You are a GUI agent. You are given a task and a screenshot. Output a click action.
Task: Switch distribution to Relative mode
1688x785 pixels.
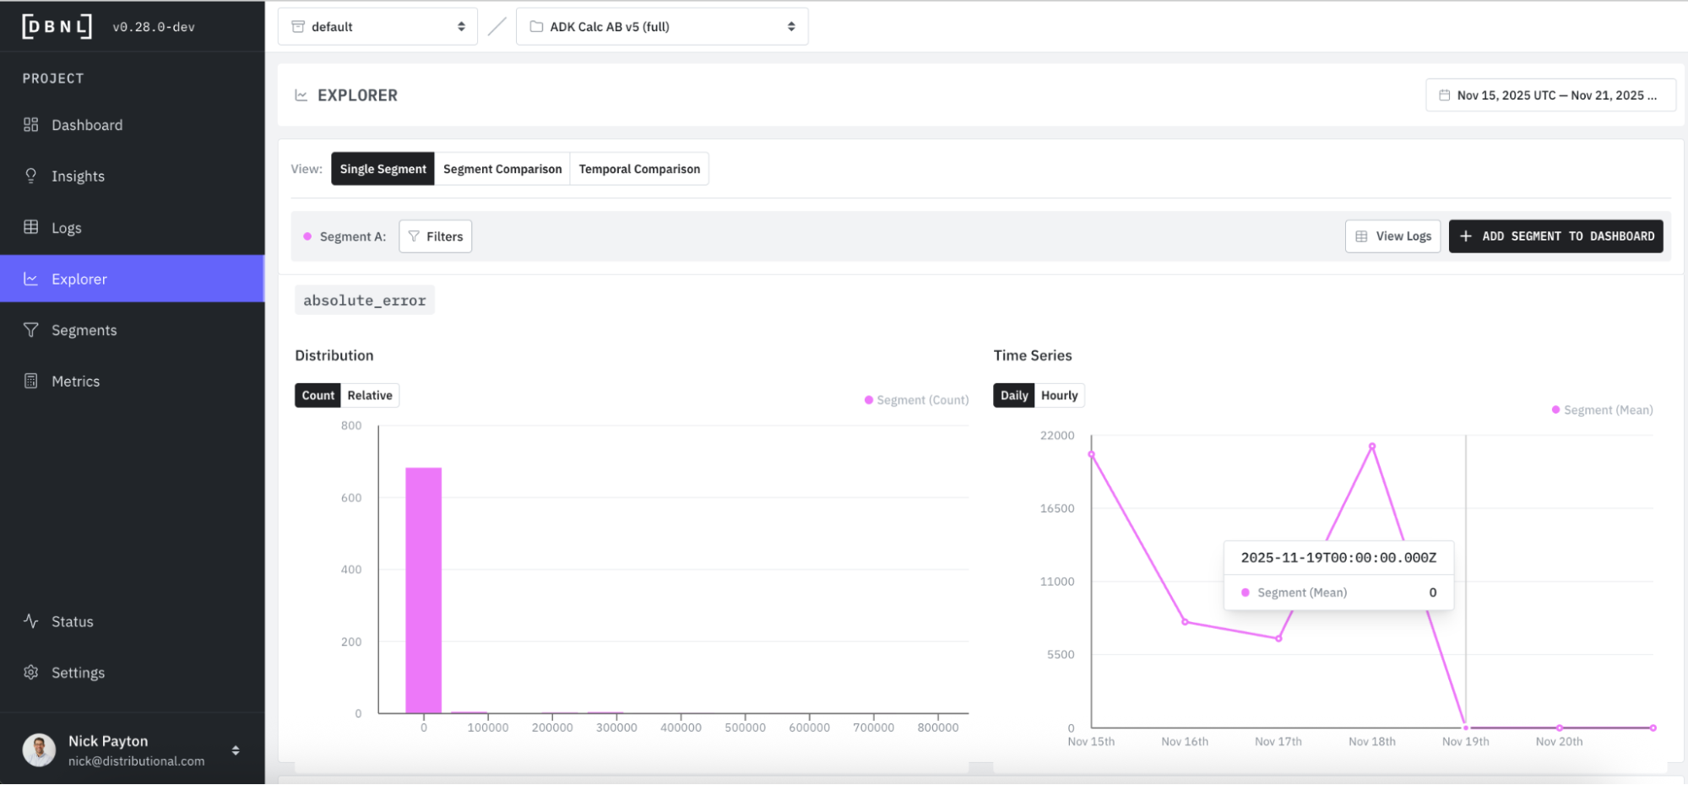[369, 395]
